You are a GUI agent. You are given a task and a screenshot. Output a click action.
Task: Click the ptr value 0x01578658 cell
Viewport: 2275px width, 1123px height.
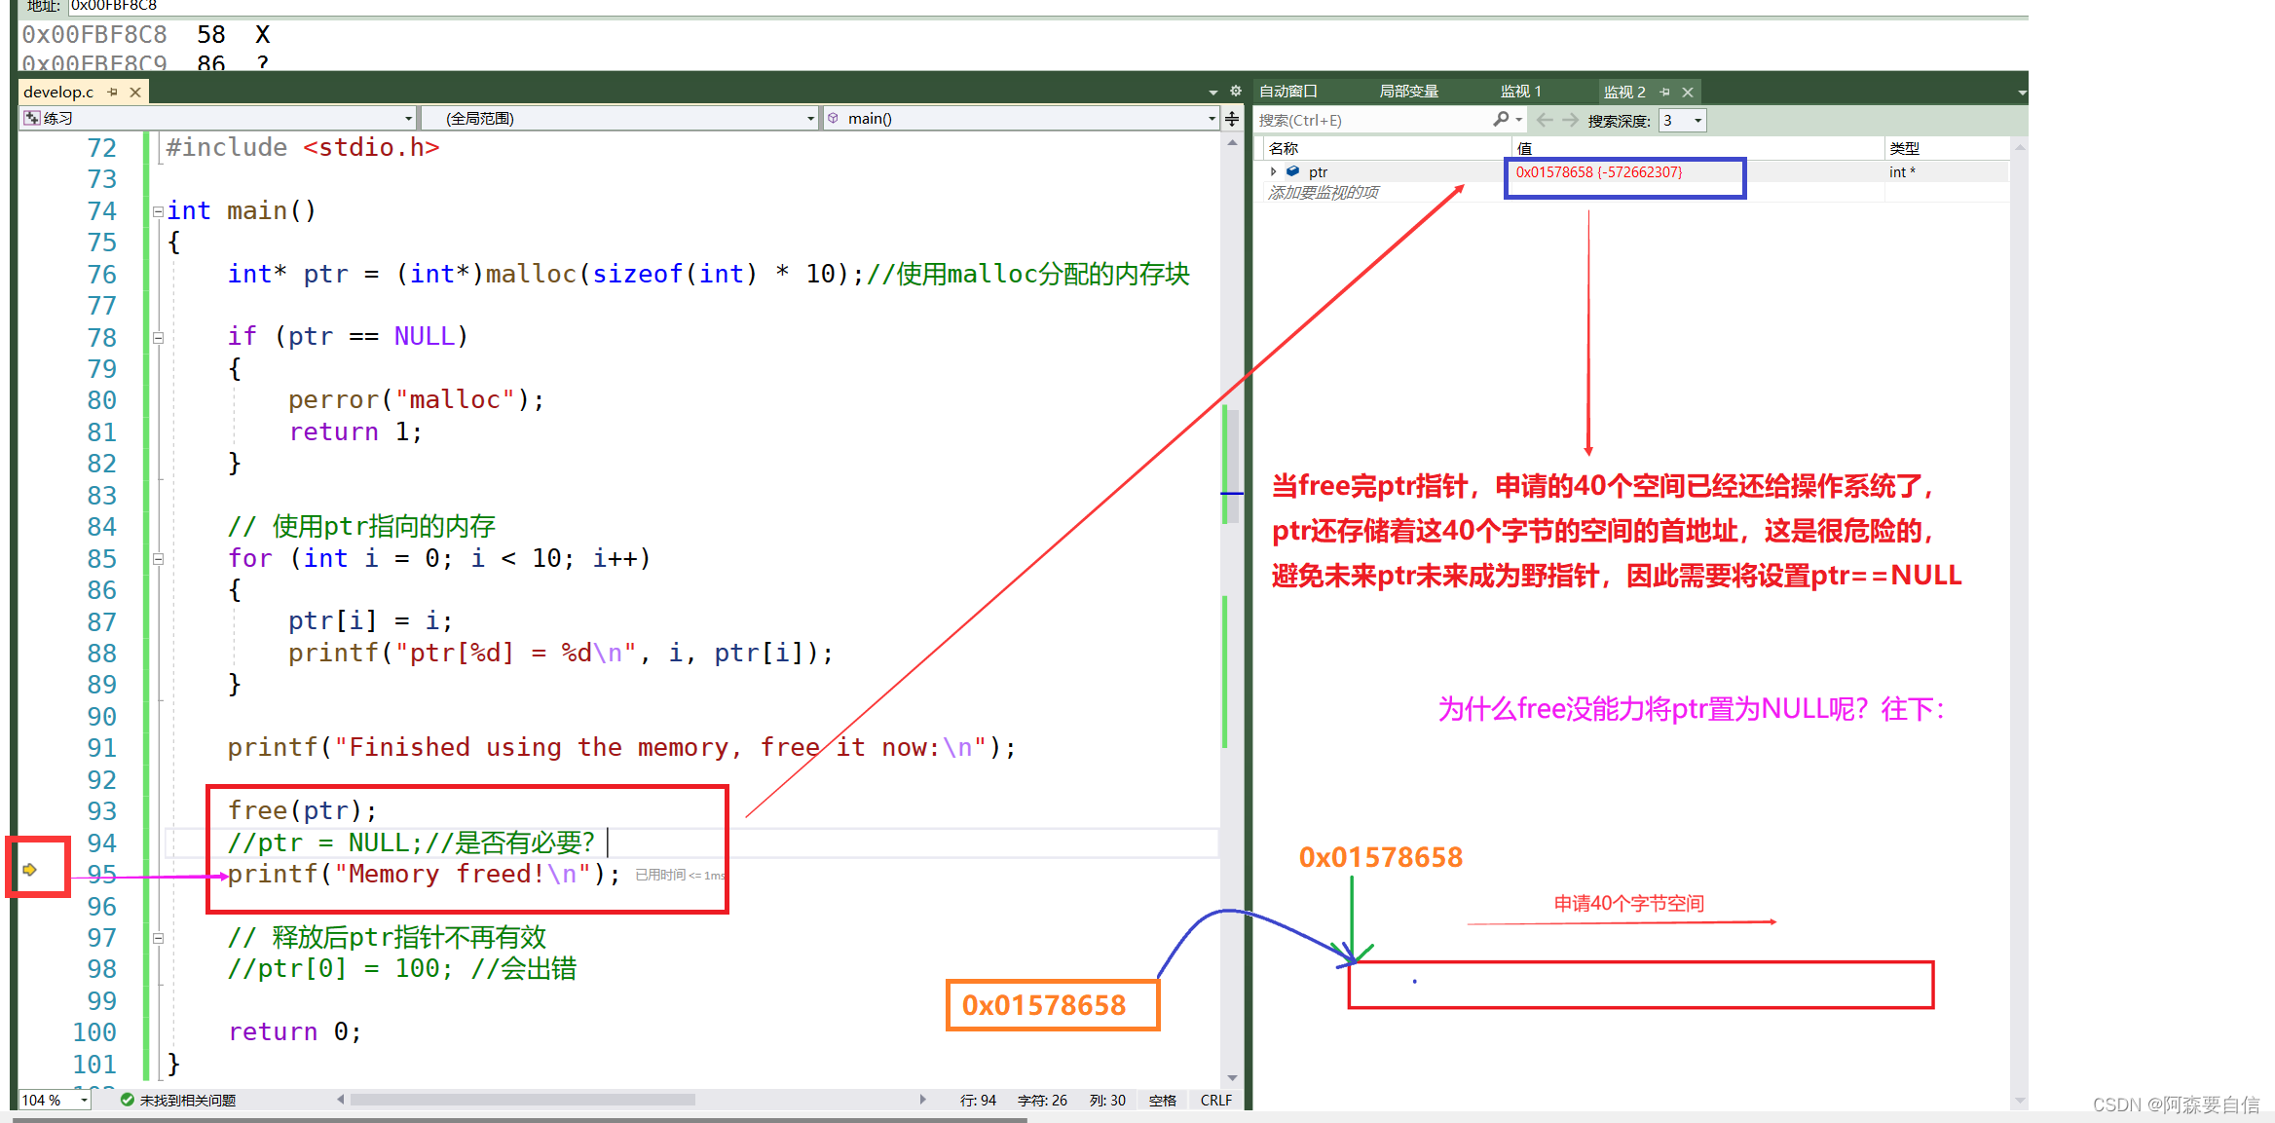1598,172
